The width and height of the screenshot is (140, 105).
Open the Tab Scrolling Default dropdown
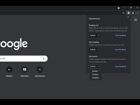click(94, 50)
